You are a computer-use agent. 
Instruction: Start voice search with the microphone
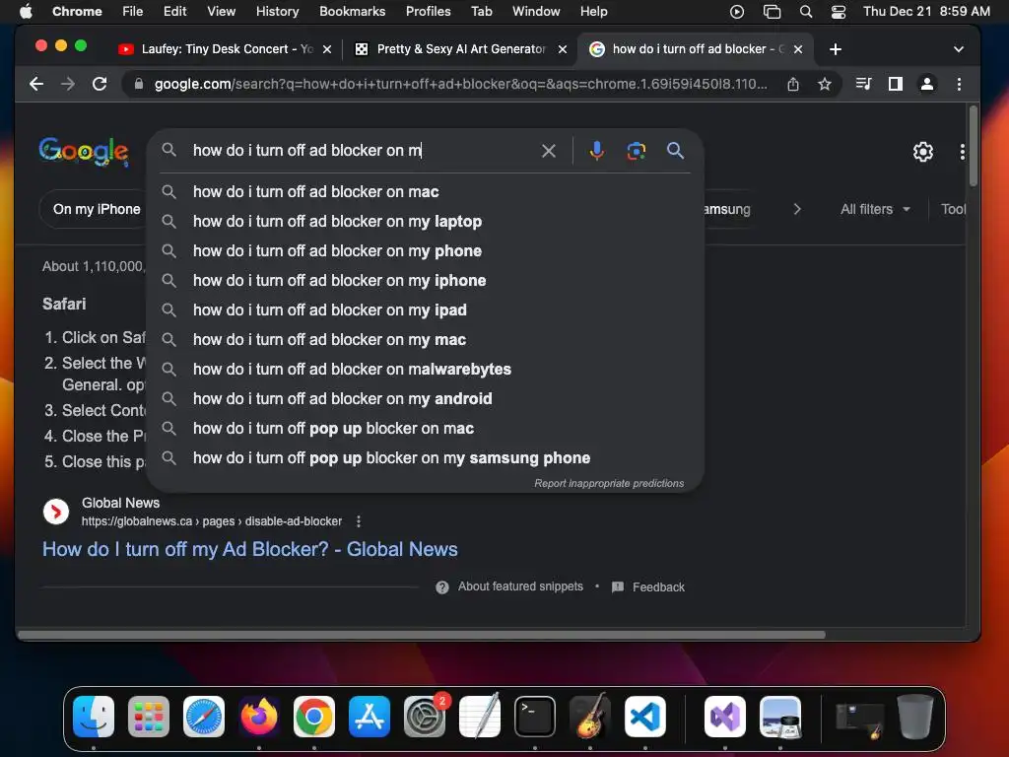tap(596, 151)
